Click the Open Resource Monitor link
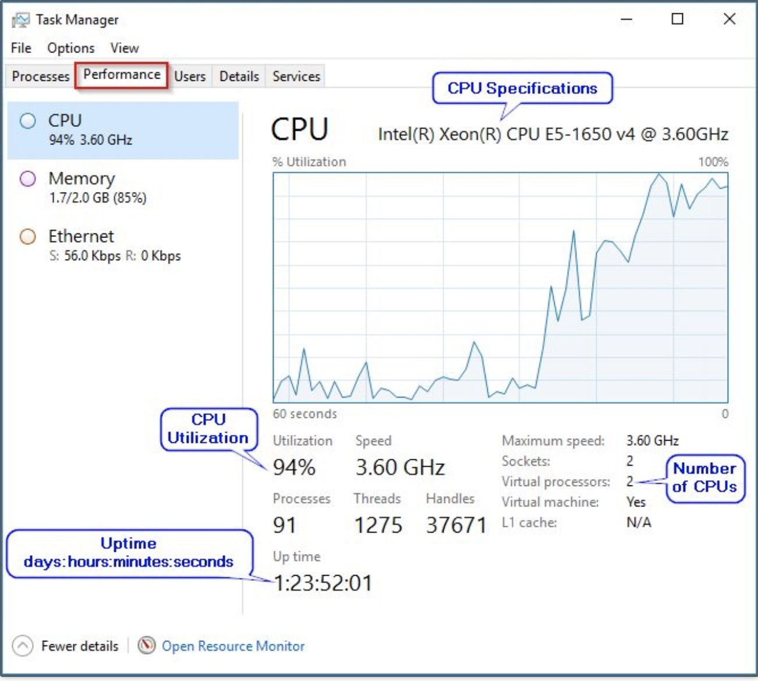 [233, 646]
